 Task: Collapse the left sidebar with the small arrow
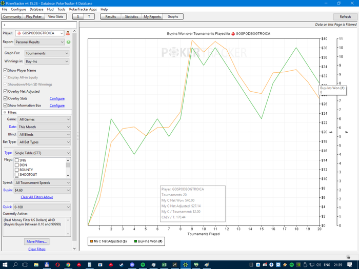(4, 25)
